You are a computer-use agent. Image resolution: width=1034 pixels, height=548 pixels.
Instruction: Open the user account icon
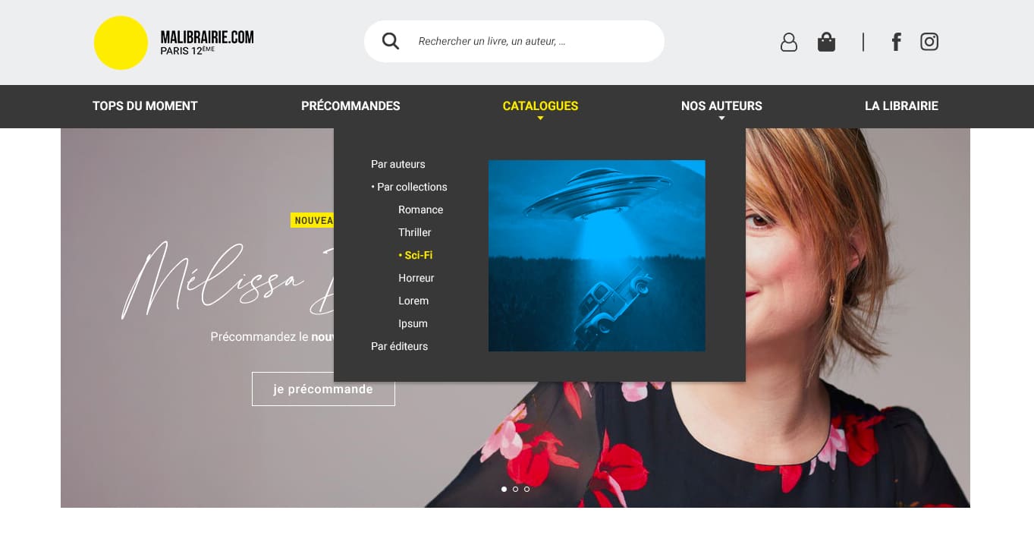coord(789,42)
